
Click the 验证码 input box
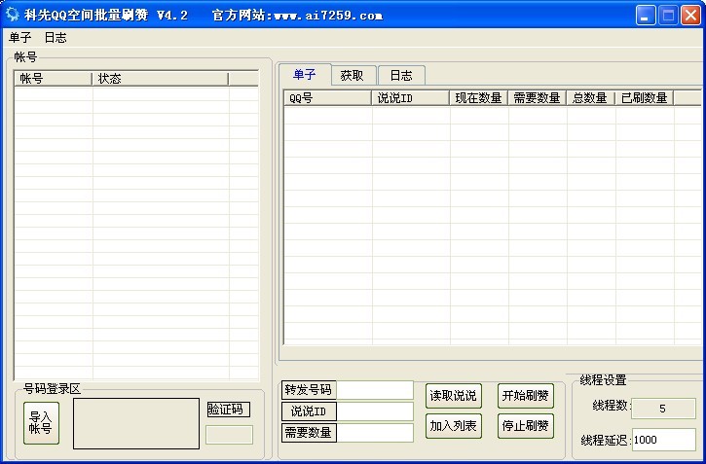(x=229, y=435)
